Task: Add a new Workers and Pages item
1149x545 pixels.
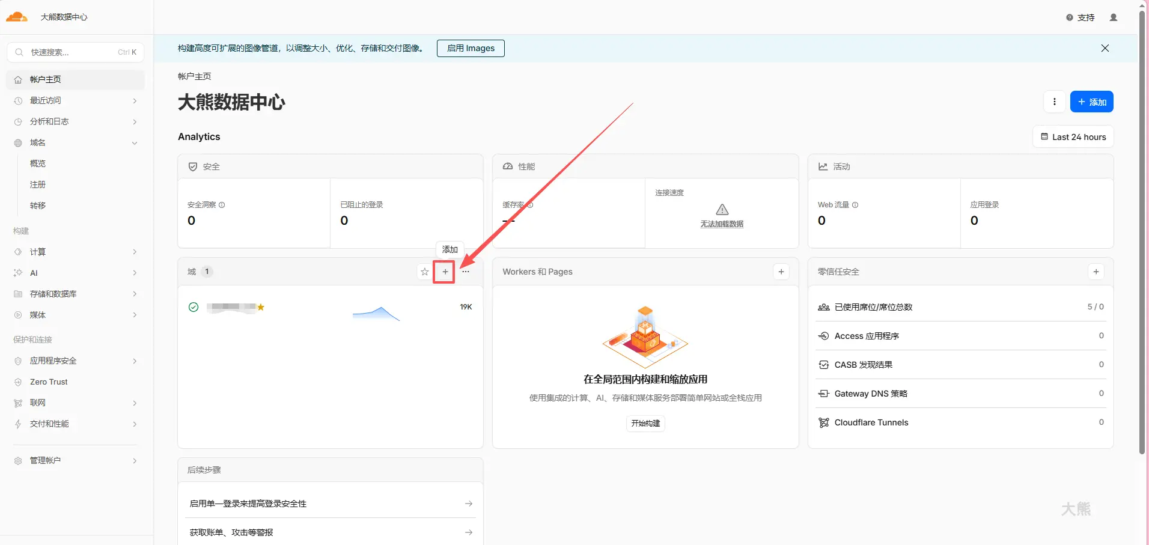Action: coord(781,272)
